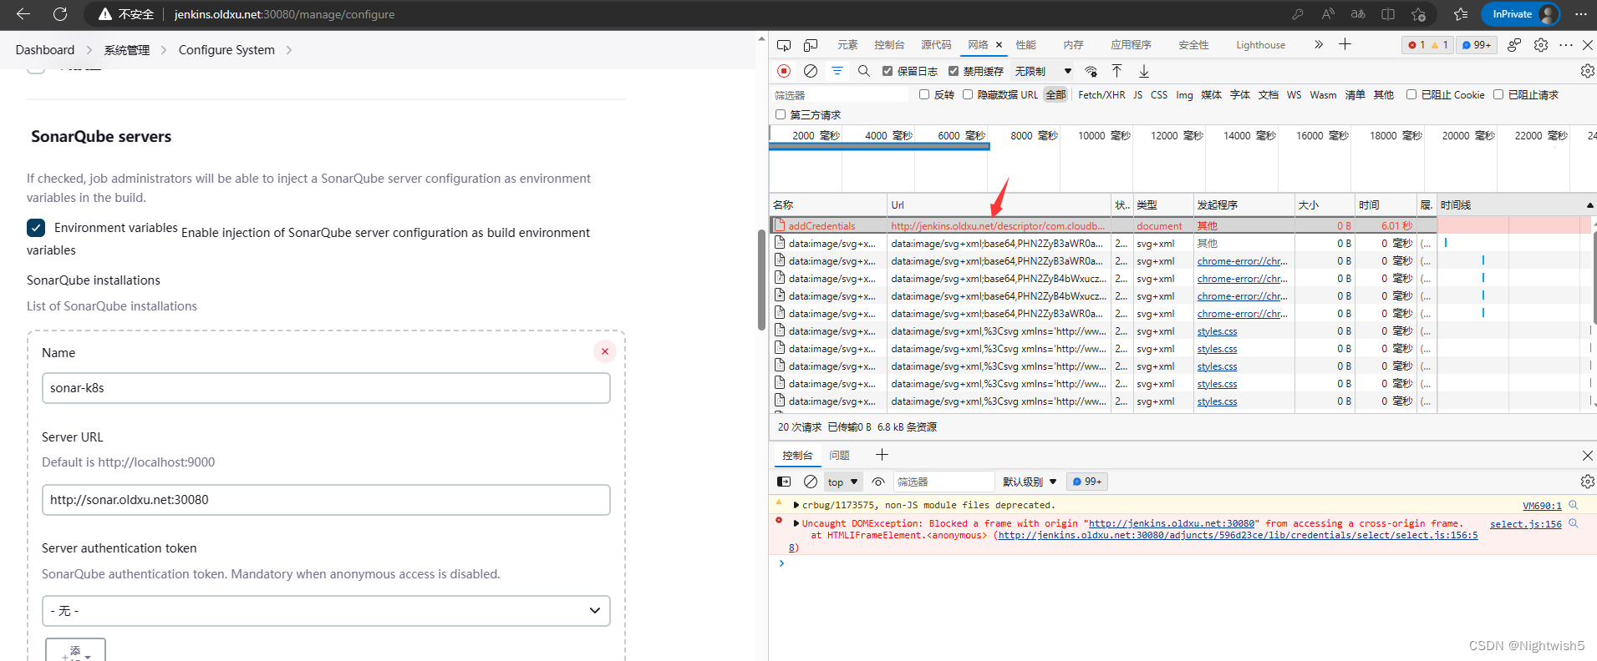
Task: Open the console context 'top' dropdown
Action: coord(842,482)
